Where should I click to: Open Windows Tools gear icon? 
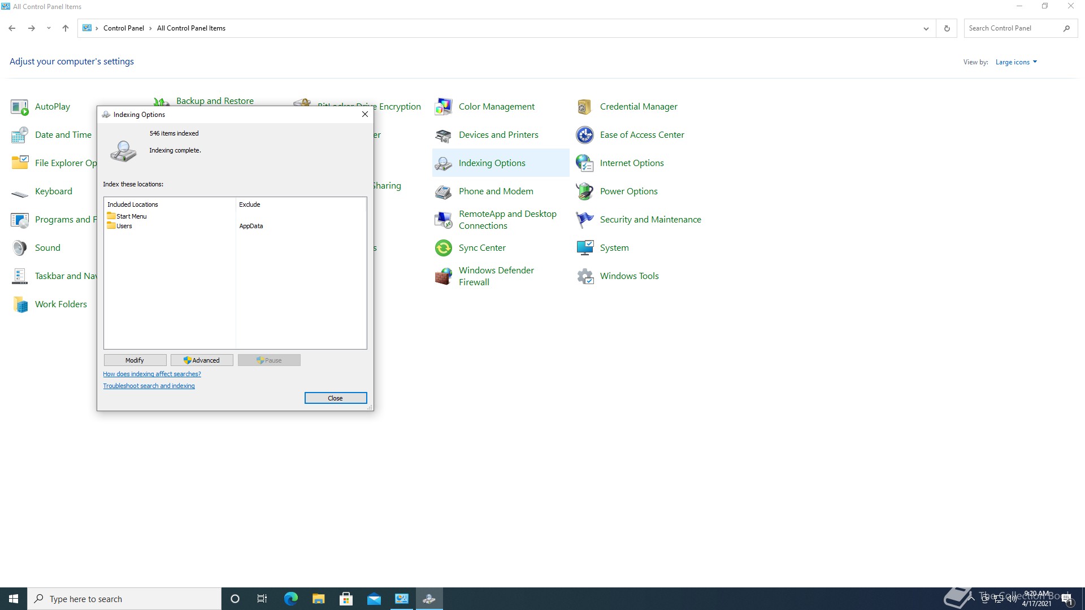click(585, 276)
